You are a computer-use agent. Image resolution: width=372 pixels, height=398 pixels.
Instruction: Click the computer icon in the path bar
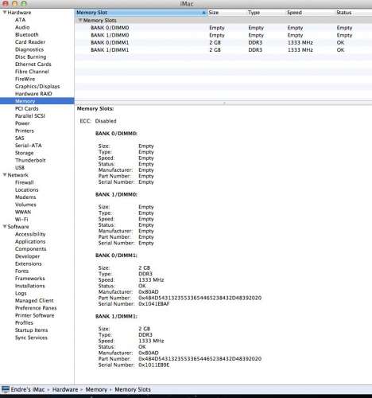(6, 389)
